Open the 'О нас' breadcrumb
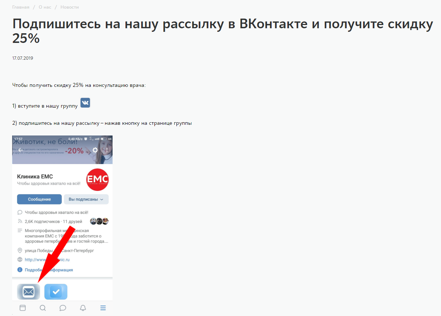The image size is (441, 316). pyautogui.click(x=45, y=7)
